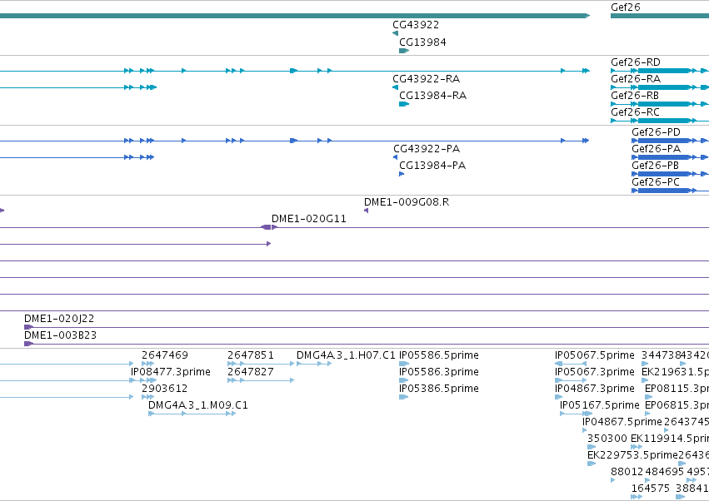Click the CG43922-PA protein label
This screenshot has height=501, width=709.
(427, 149)
